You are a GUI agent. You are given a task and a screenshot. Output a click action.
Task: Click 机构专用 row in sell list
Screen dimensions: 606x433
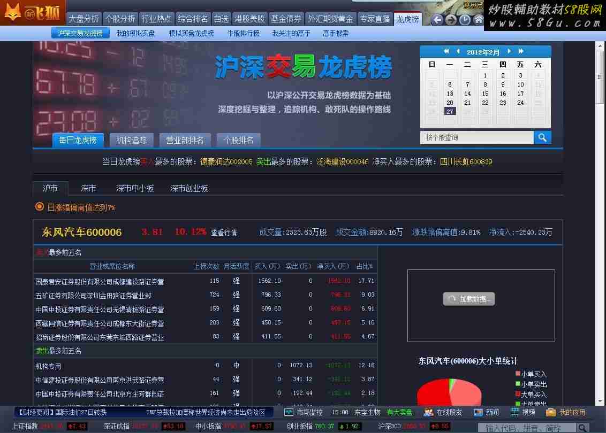point(205,365)
